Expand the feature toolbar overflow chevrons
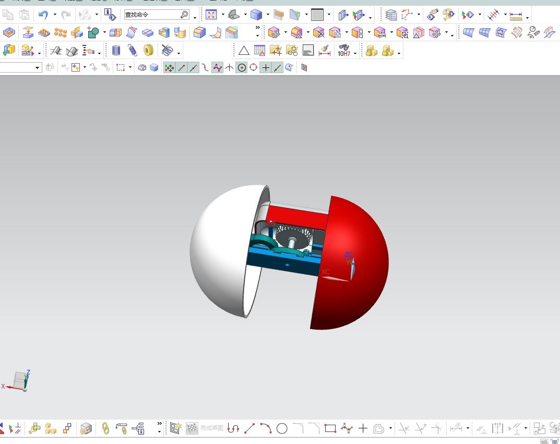This screenshot has width=560, height=444. (x=257, y=28)
